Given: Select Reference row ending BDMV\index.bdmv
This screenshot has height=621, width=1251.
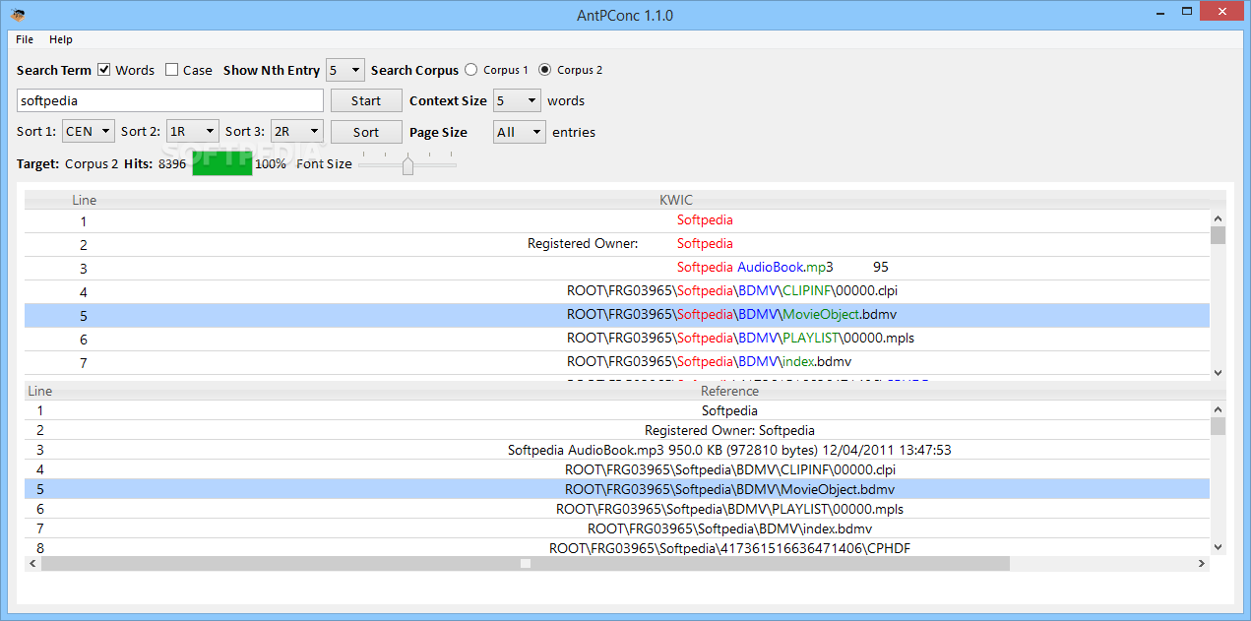Looking at the screenshot, I should [x=617, y=528].
